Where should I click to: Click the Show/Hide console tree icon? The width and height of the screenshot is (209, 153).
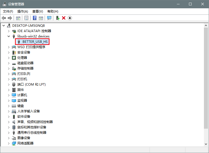[18, 18]
